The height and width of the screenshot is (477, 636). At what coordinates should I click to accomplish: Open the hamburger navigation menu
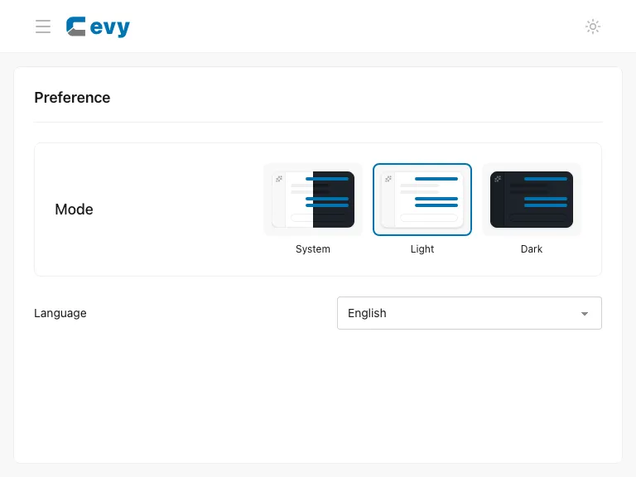coord(43,26)
